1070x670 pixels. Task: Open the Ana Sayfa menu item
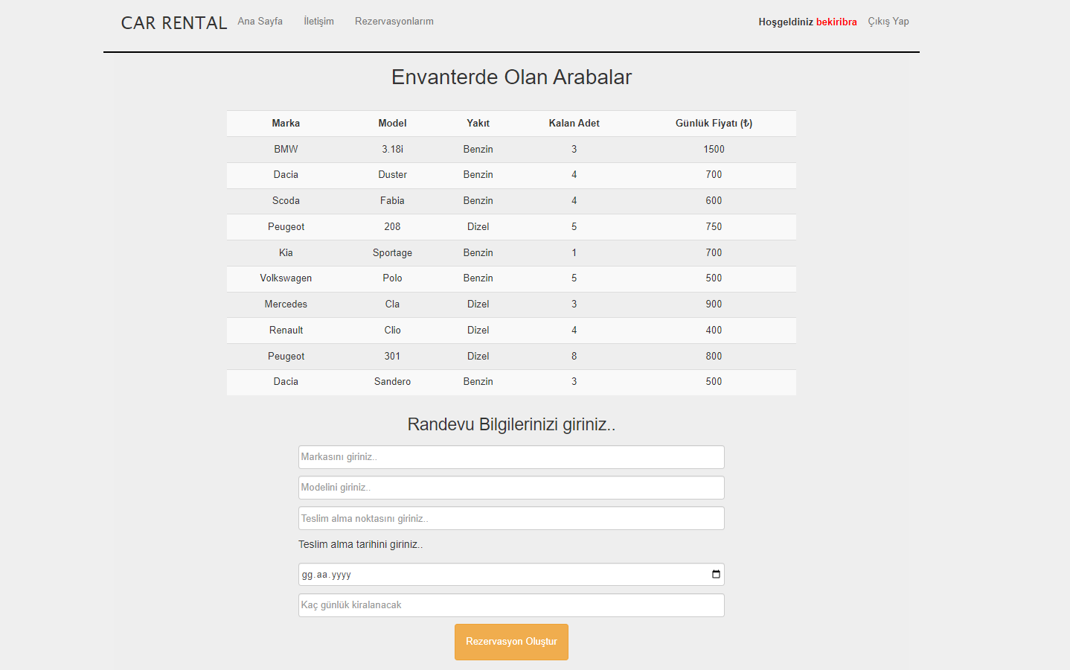pyautogui.click(x=260, y=22)
